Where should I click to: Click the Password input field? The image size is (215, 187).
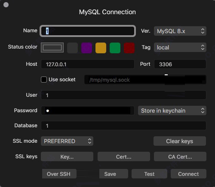click(88, 110)
